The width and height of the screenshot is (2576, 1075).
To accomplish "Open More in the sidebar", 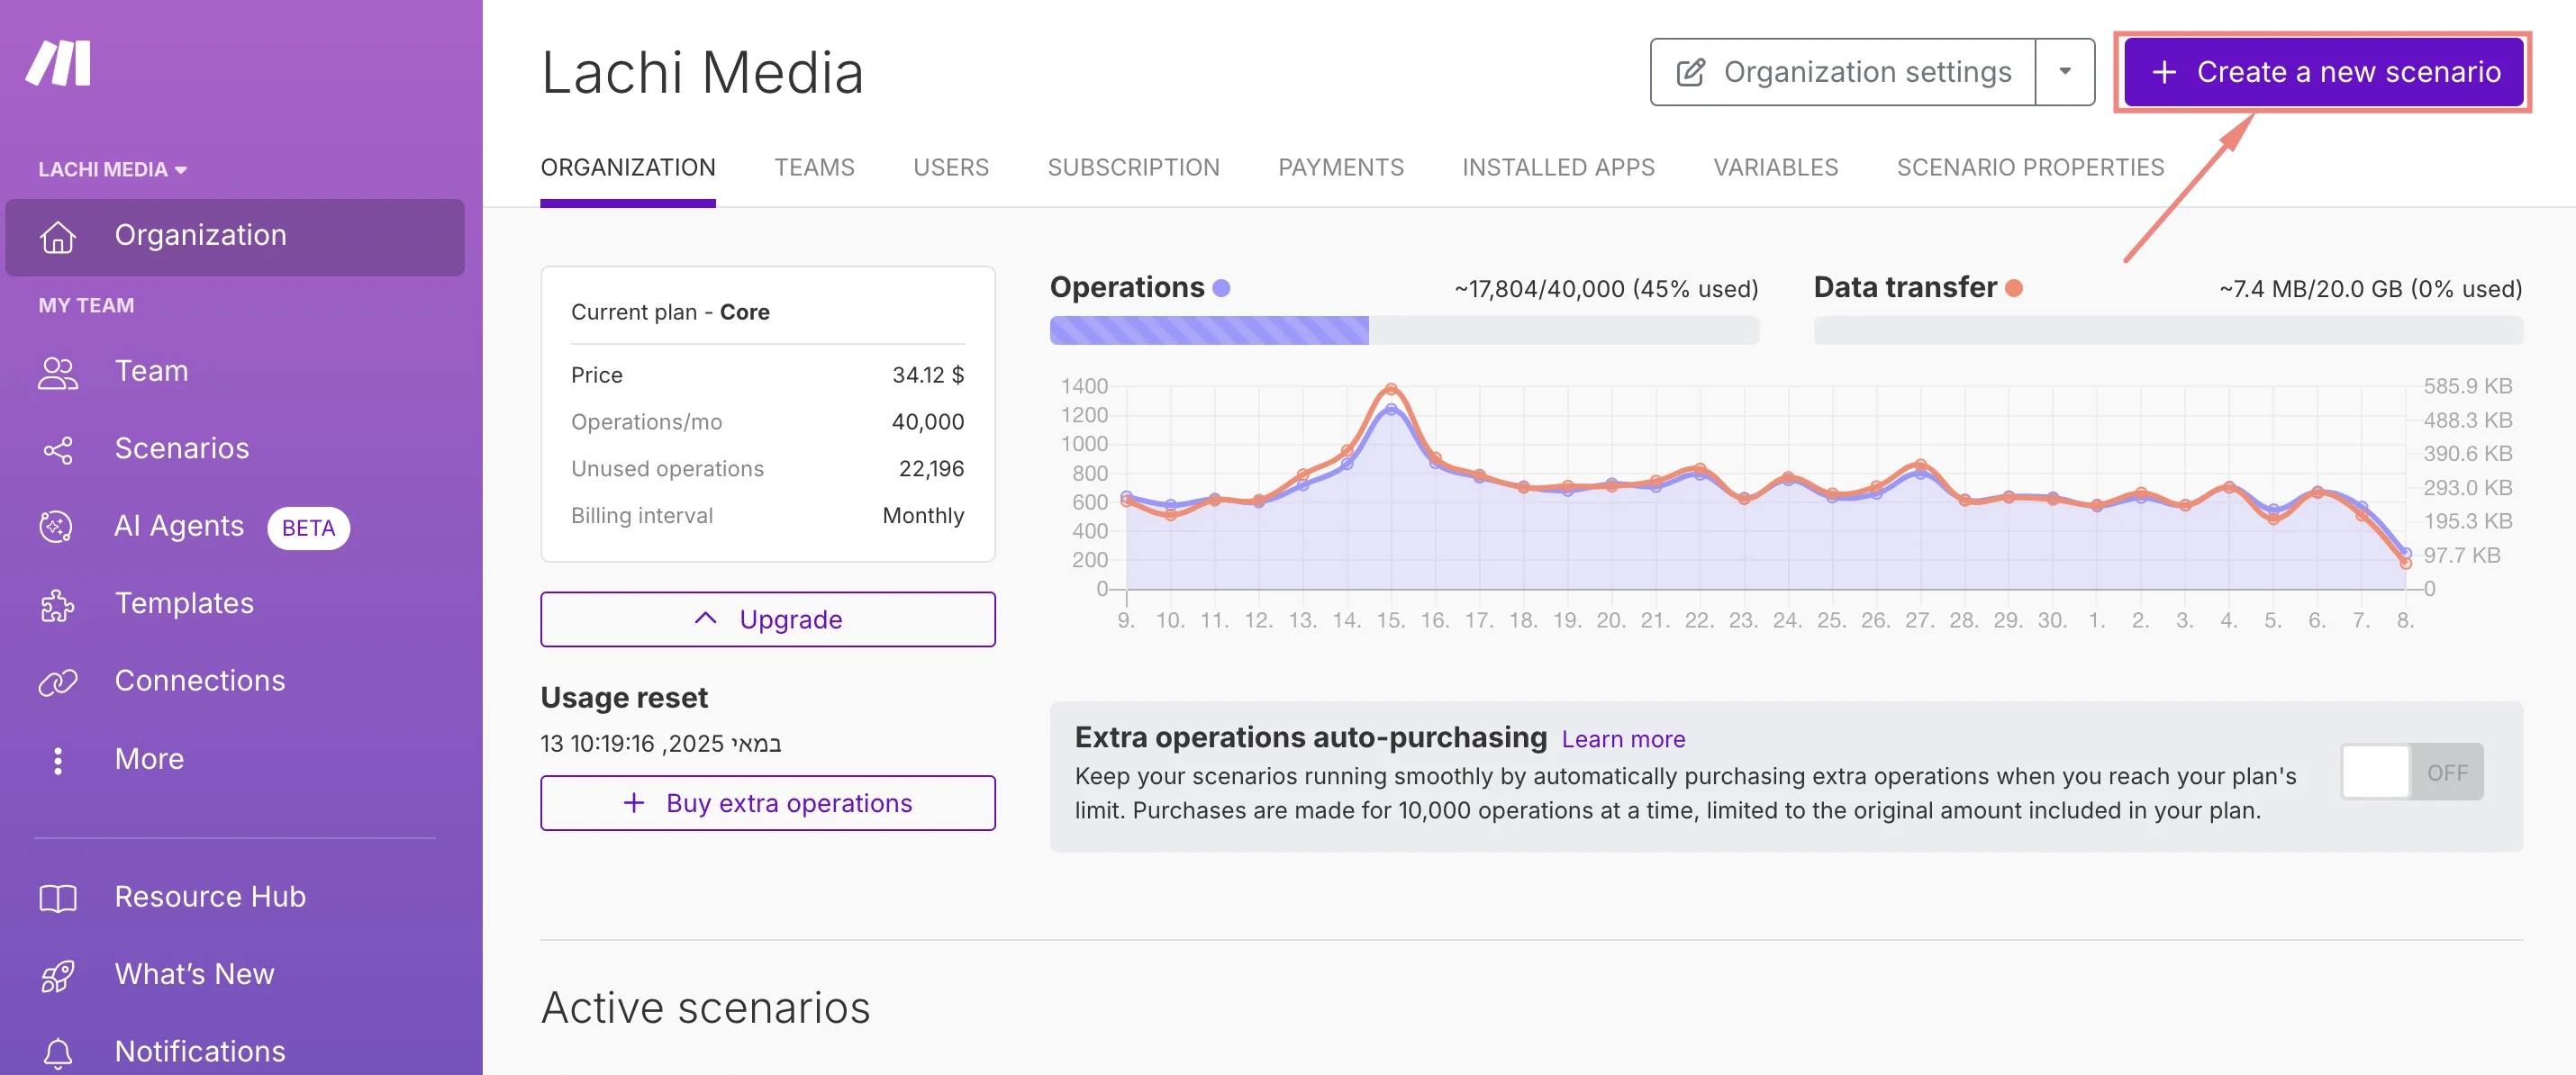I will [235, 760].
